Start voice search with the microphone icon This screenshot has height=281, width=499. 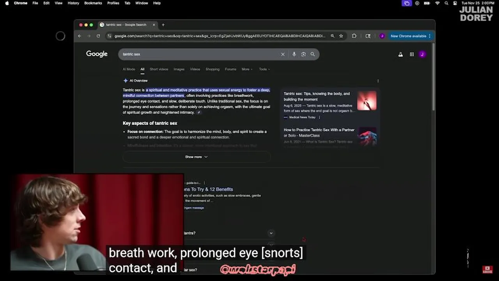[x=294, y=54]
